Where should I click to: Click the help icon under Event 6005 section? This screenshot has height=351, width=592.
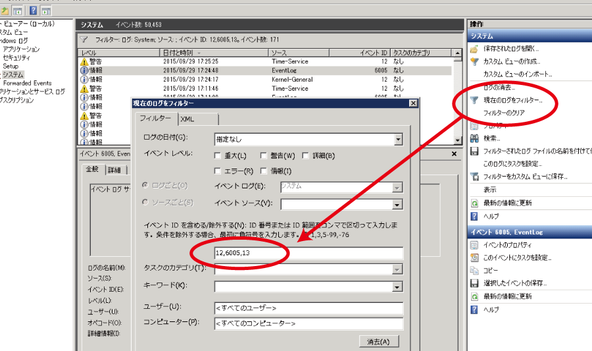pyautogui.click(x=474, y=310)
